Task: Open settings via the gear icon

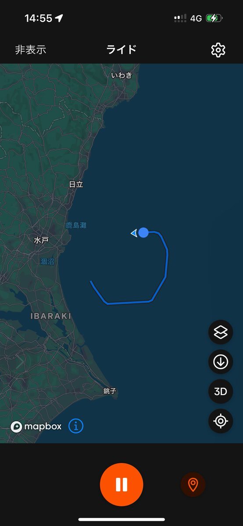Action: (218, 50)
